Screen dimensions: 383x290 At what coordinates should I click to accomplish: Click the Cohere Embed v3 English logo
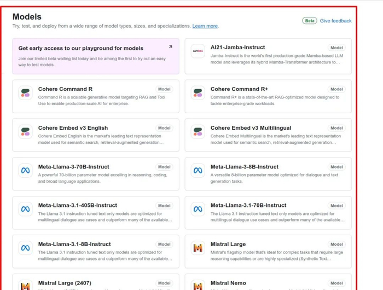click(x=25, y=132)
